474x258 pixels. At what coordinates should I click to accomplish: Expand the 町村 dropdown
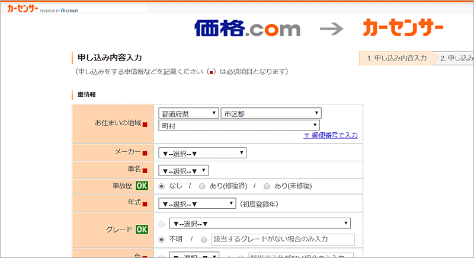[239, 126]
